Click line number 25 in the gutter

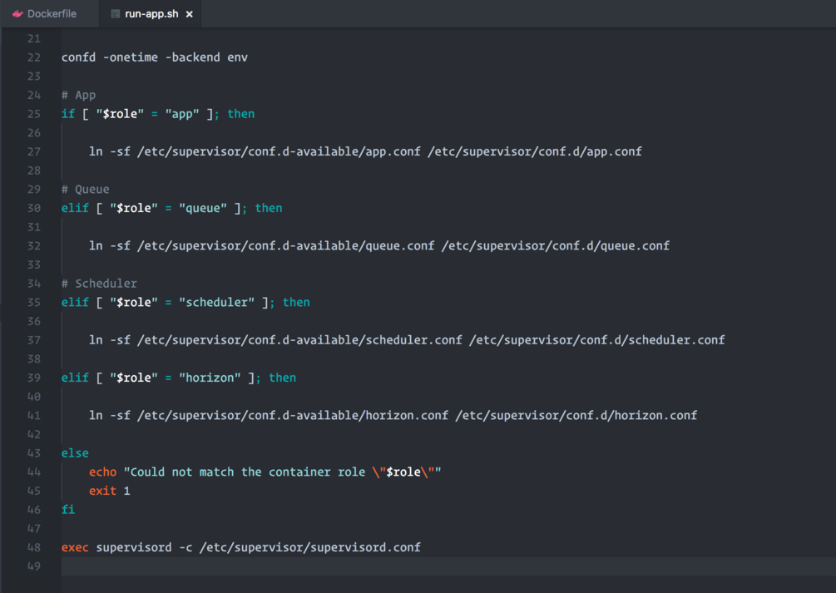(33, 114)
